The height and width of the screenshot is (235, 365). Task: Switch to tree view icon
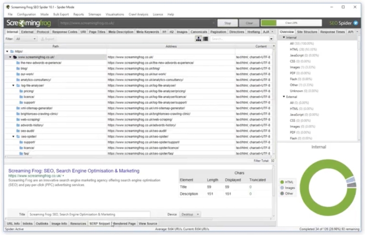click(x=199, y=39)
